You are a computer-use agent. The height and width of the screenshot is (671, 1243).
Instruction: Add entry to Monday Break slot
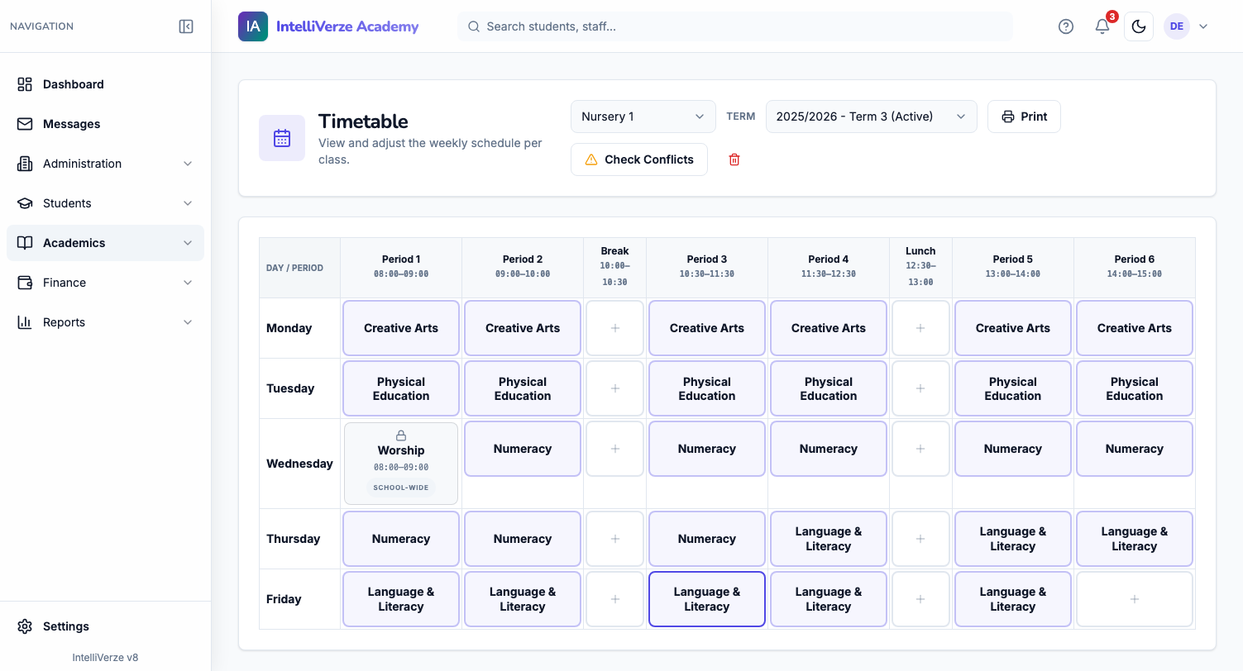[x=615, y=328]
